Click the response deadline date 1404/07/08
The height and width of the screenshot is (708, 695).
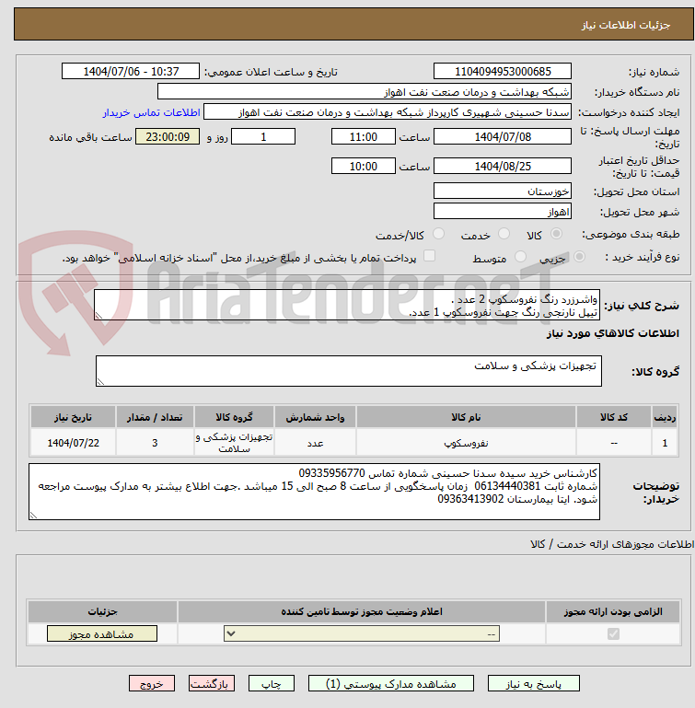503,137
